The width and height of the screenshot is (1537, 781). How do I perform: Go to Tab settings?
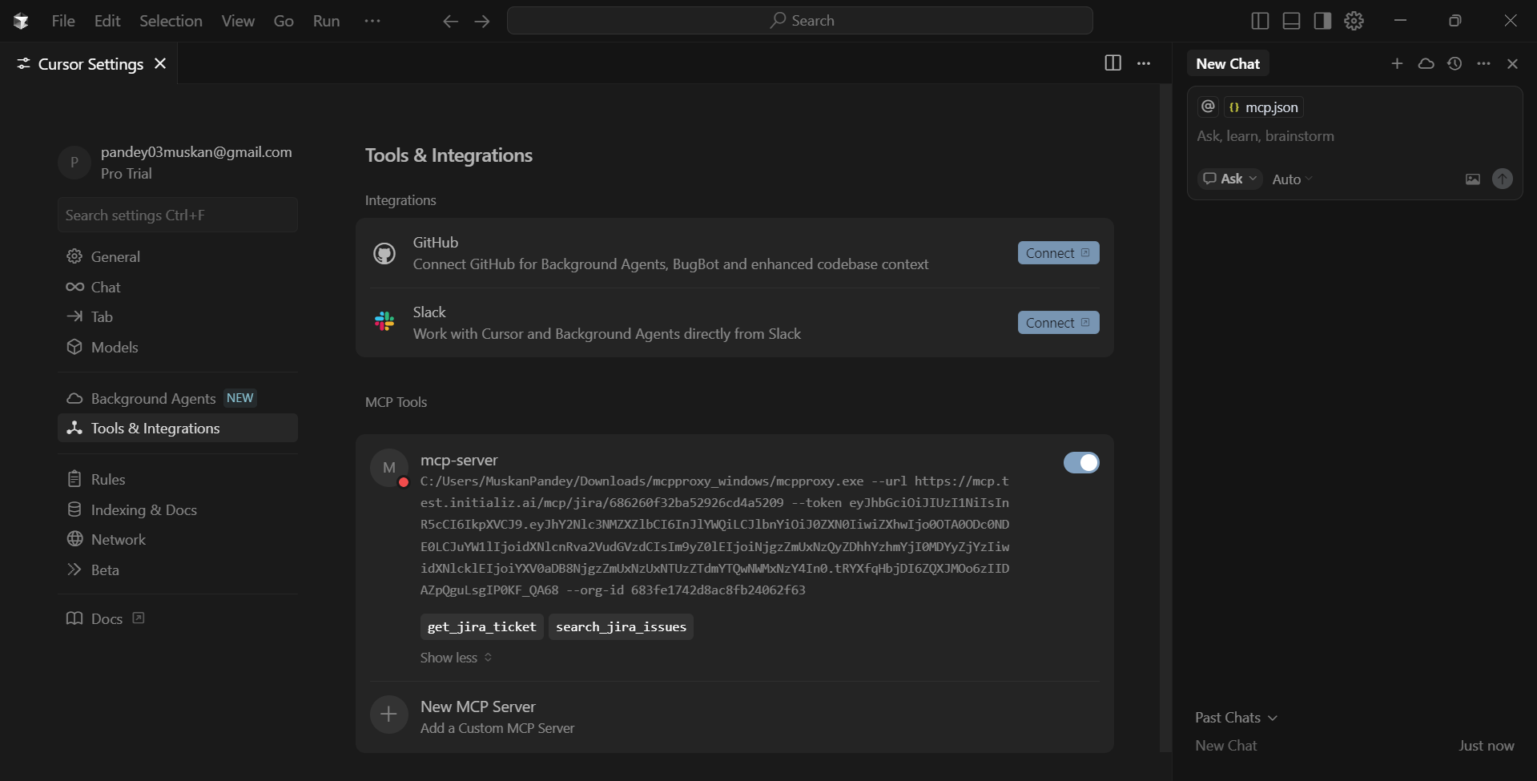pyautogui.click(x=178, y=316)
